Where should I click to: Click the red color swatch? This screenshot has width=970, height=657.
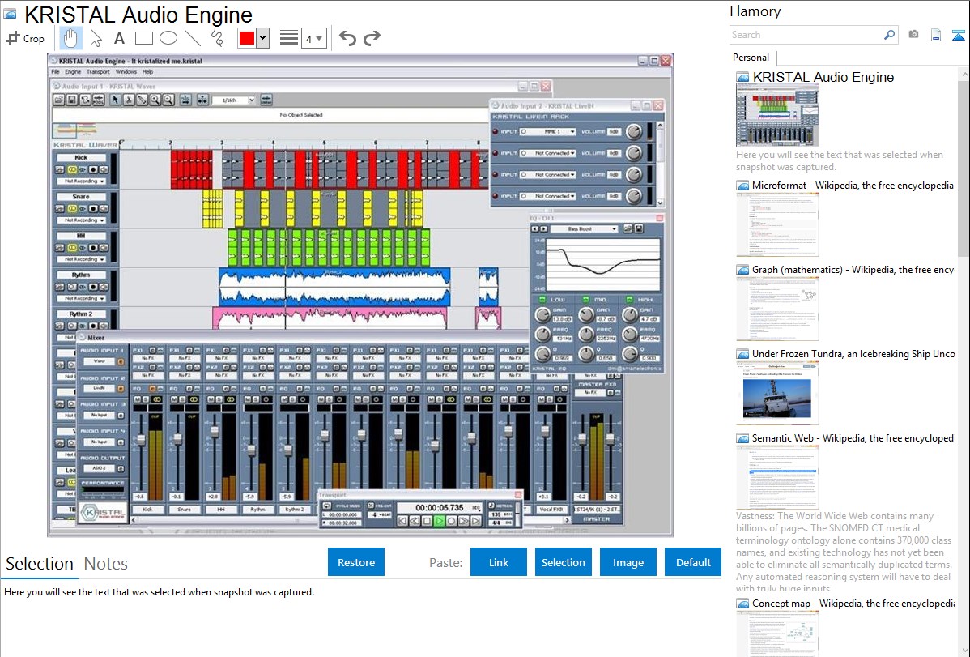[x=246, y=38]
